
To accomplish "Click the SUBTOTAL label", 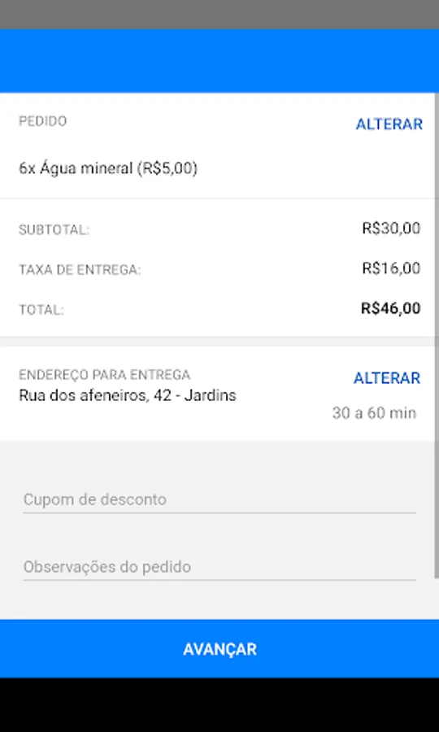I will [x=54, y=230].
